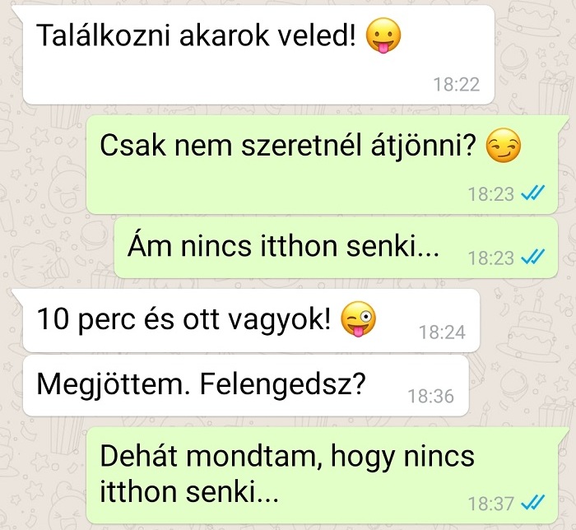
Task: Tap the tongue-out emoji in first message
Action: pyautogui.click(x=383, y=35)
